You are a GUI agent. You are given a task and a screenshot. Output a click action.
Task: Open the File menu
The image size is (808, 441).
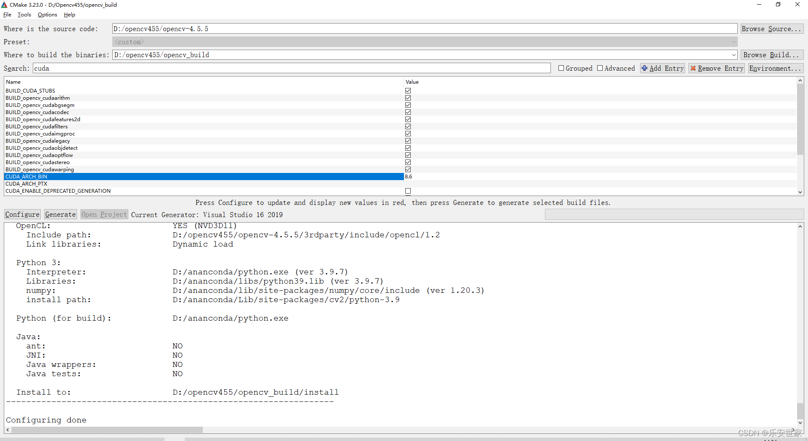pyautogui.click(x=7, y=15)
